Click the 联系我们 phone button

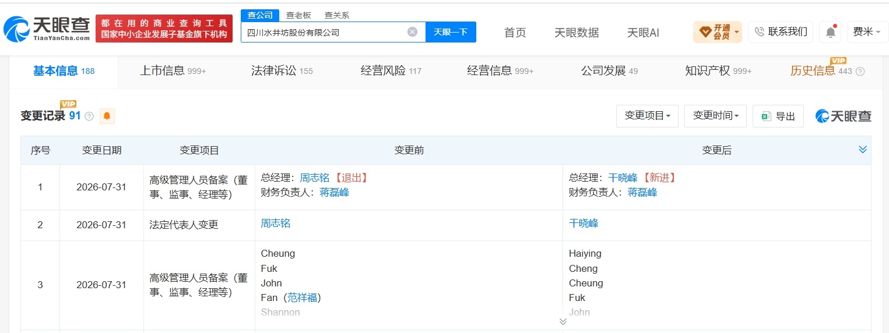tap(781, 32)
